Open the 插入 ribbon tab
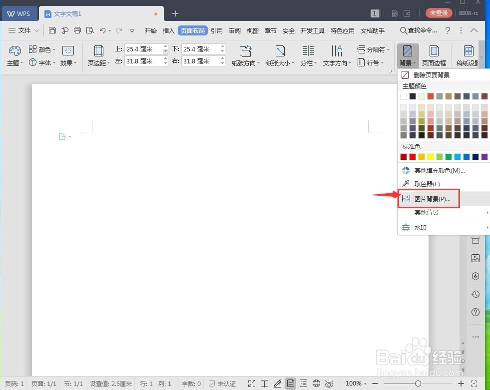Image resolution: width=490 pixels, height=390 pixels. click(168, 30)
